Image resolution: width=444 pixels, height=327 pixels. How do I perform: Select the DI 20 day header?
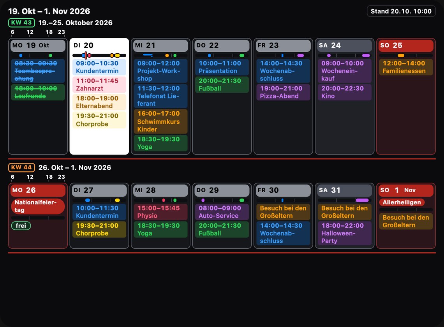point(99,46)
